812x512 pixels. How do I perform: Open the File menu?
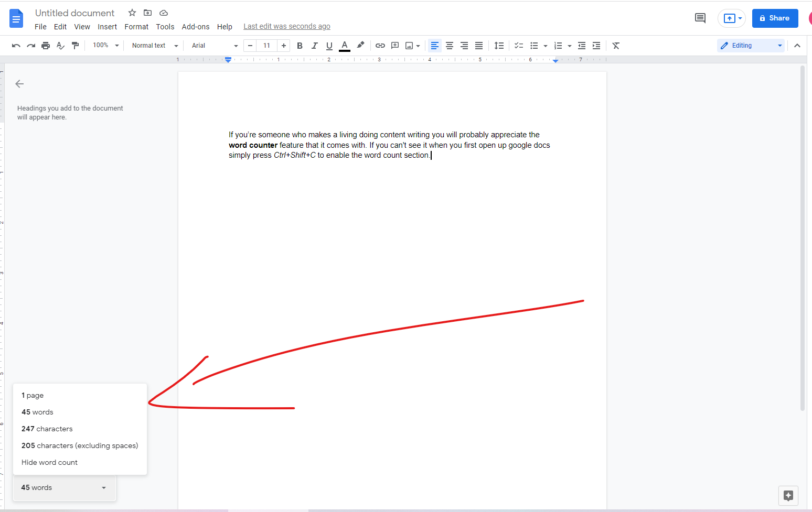pyautogui.click(x=40, y=27)
